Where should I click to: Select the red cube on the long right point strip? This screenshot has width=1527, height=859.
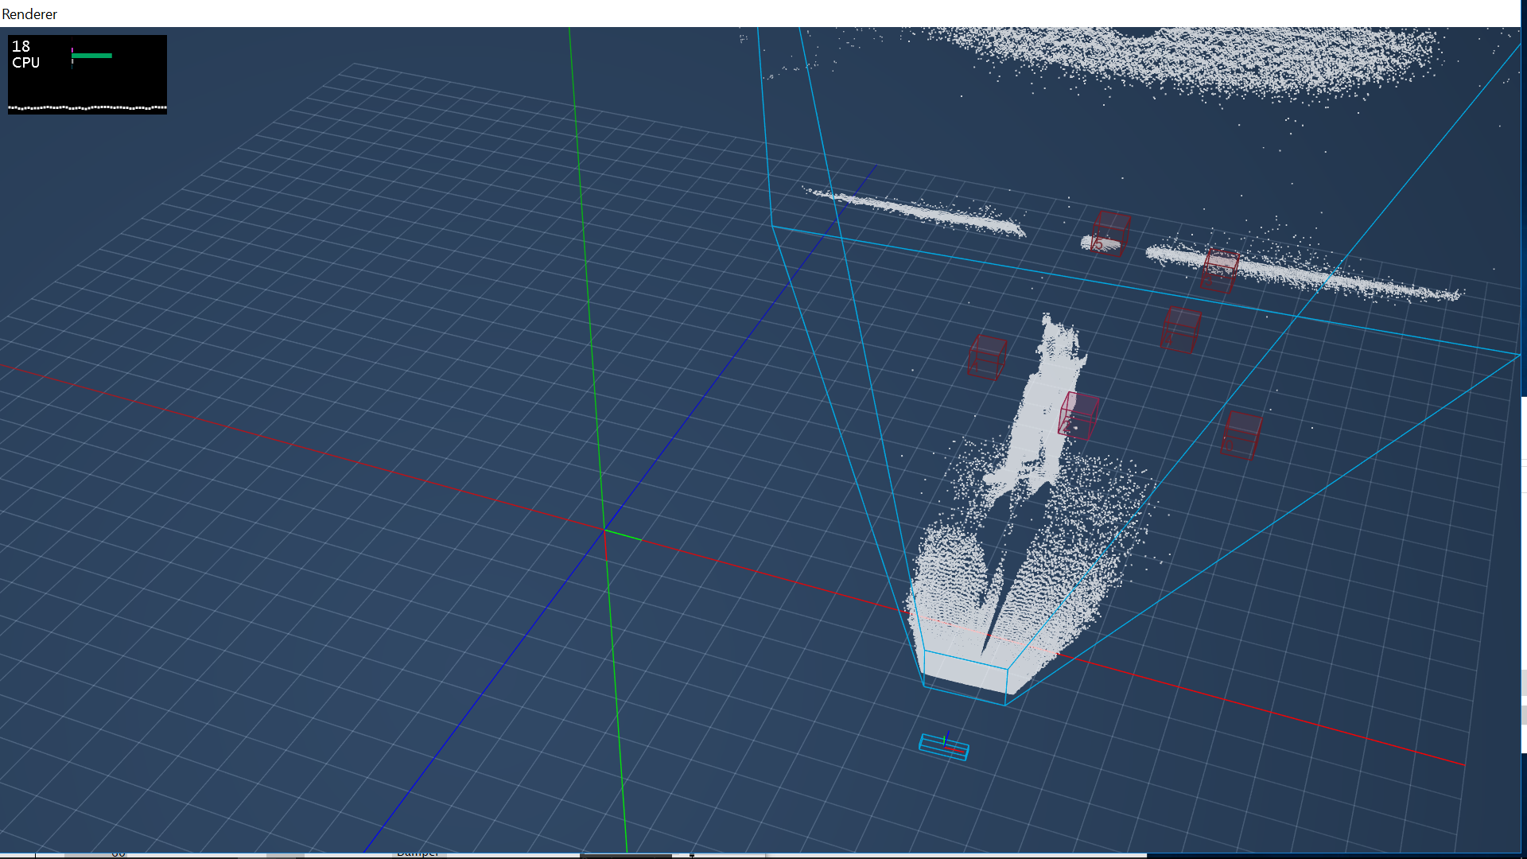[x=1219, y=270]
